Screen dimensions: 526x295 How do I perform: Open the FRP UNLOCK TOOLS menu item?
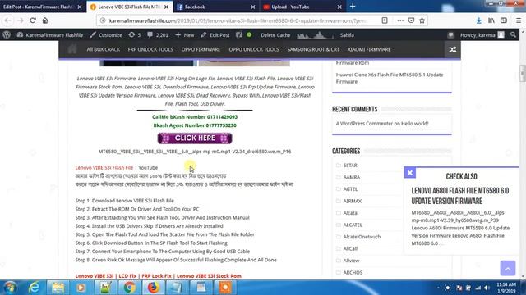150,49
